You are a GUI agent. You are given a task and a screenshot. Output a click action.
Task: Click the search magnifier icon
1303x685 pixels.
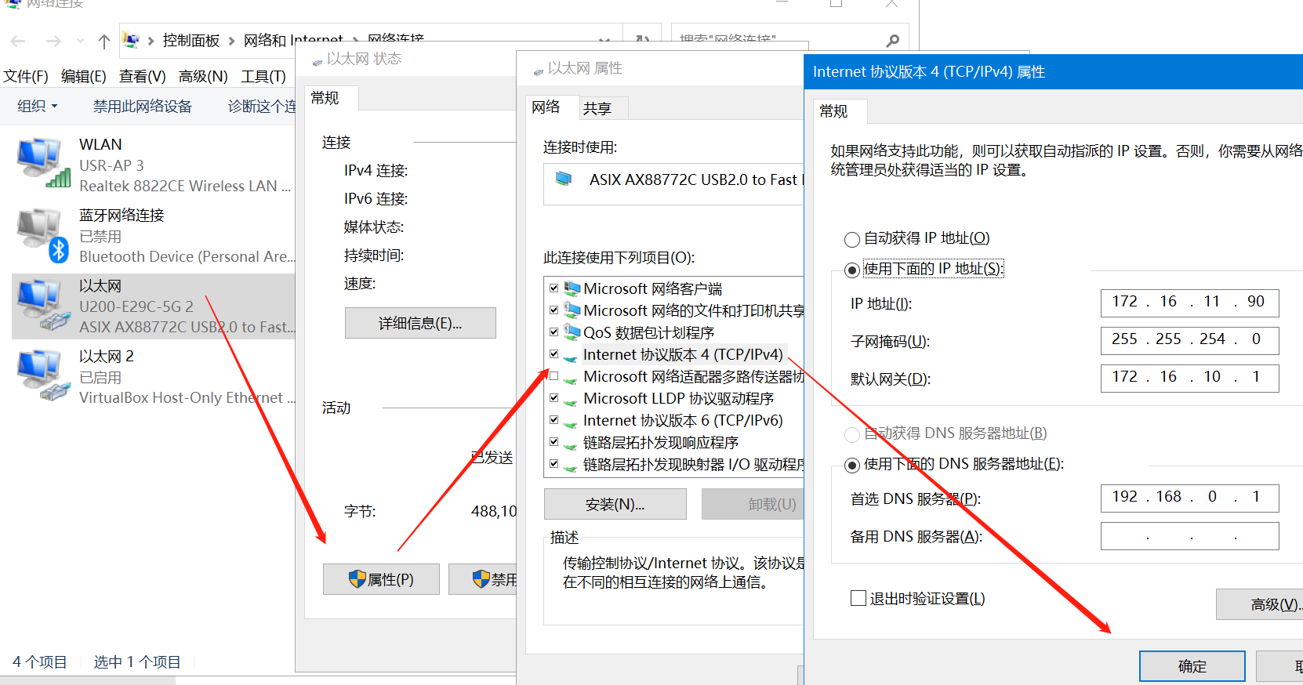892,41
